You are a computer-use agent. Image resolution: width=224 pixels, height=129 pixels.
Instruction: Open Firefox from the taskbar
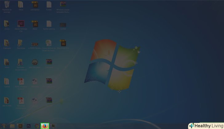[x=45, y=126]
